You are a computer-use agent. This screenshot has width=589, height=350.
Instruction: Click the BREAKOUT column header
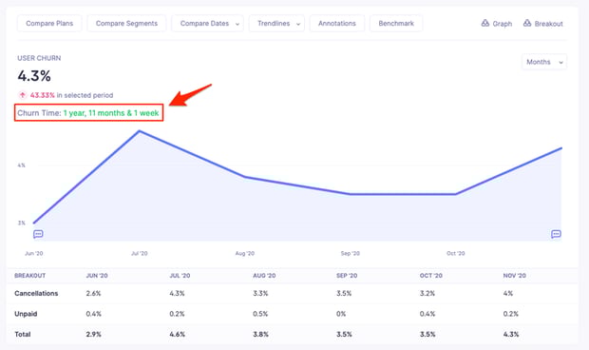(30, 276)
